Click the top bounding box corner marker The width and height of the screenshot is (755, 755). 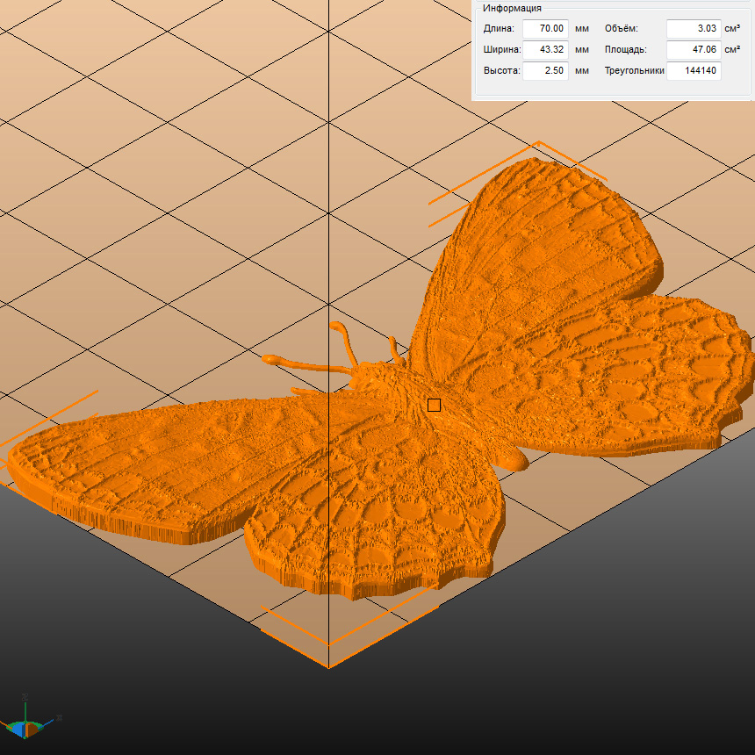(538, 143)
